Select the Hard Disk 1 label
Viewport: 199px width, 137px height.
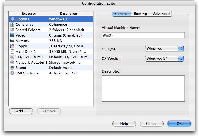point(26,51)
